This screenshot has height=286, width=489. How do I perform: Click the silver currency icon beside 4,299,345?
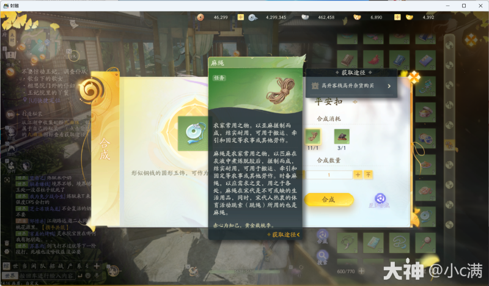252,18
